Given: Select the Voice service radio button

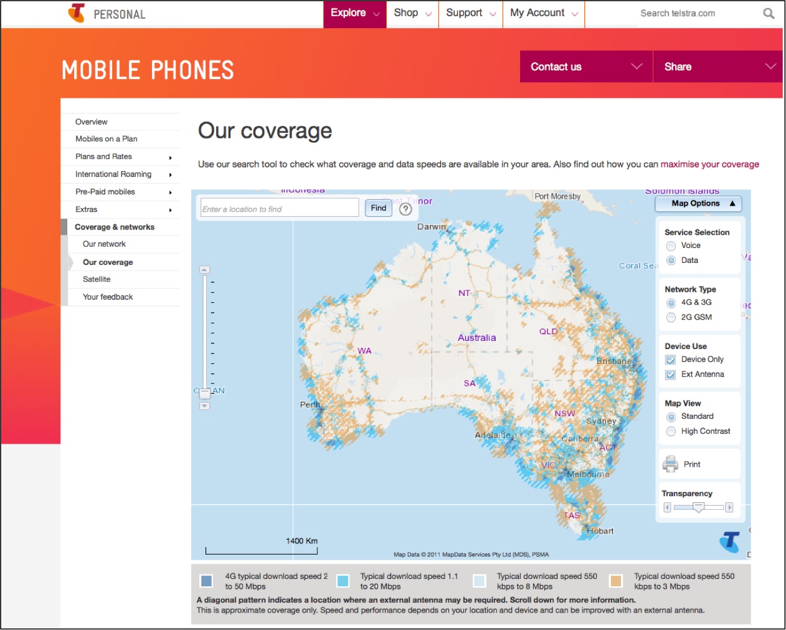Looking at the screenshot, I should [x=671, y=246].
